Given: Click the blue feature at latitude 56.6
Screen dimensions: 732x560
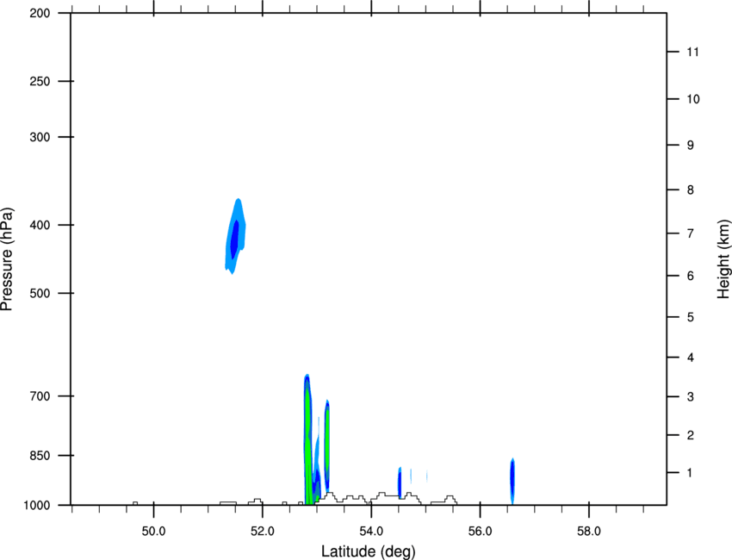Looking at the screenshot, I should click(512, 481).
